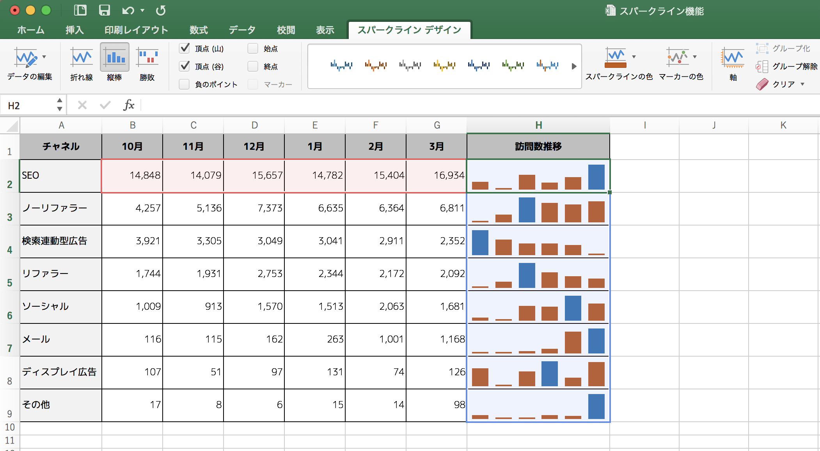Viewport: 820px width, 451px height.
Task: Select column H header
Action: click(x=538, y=125)
